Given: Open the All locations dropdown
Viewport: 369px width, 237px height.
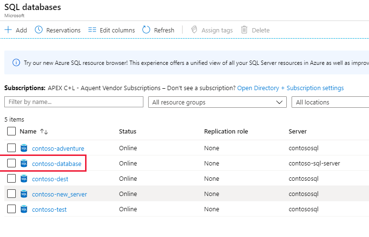Looking at the screenshot, I should point(330,102).
